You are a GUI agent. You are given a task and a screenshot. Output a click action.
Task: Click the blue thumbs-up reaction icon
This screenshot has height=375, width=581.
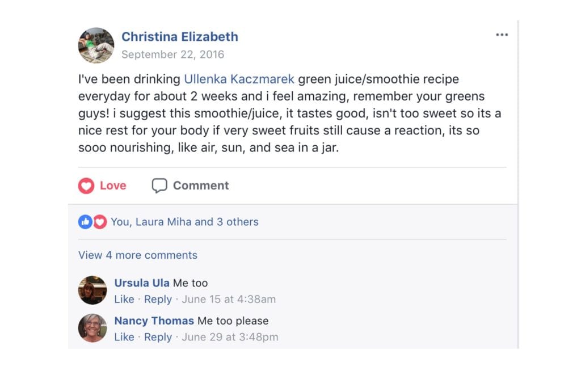coord(84,222)
